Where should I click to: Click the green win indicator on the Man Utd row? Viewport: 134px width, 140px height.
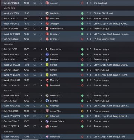tap(82, 80)
